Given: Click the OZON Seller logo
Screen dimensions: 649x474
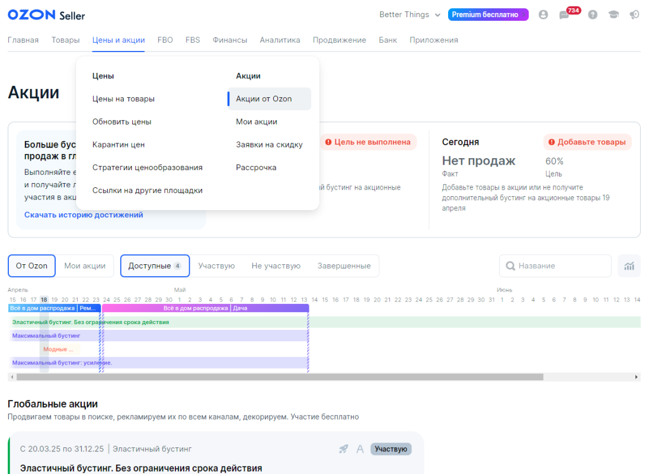Looking at the screenshot, I should (46, 15).
